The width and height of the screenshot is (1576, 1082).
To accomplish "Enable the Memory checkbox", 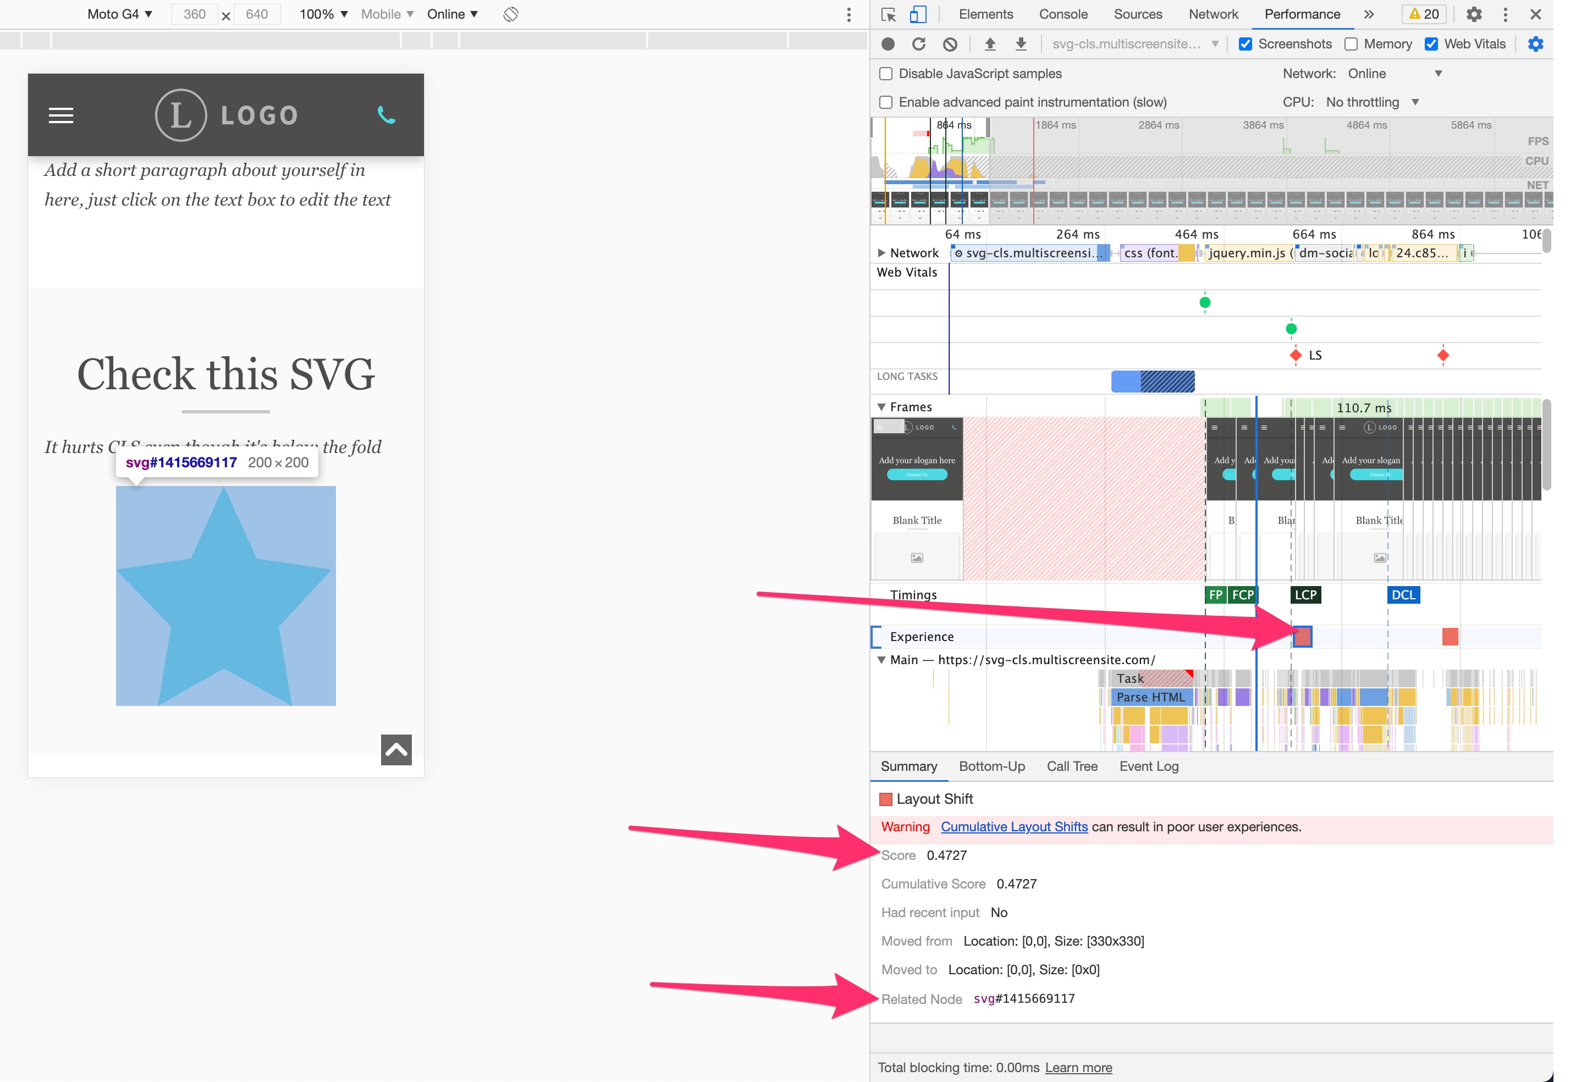I will (x=1351, y=43).
